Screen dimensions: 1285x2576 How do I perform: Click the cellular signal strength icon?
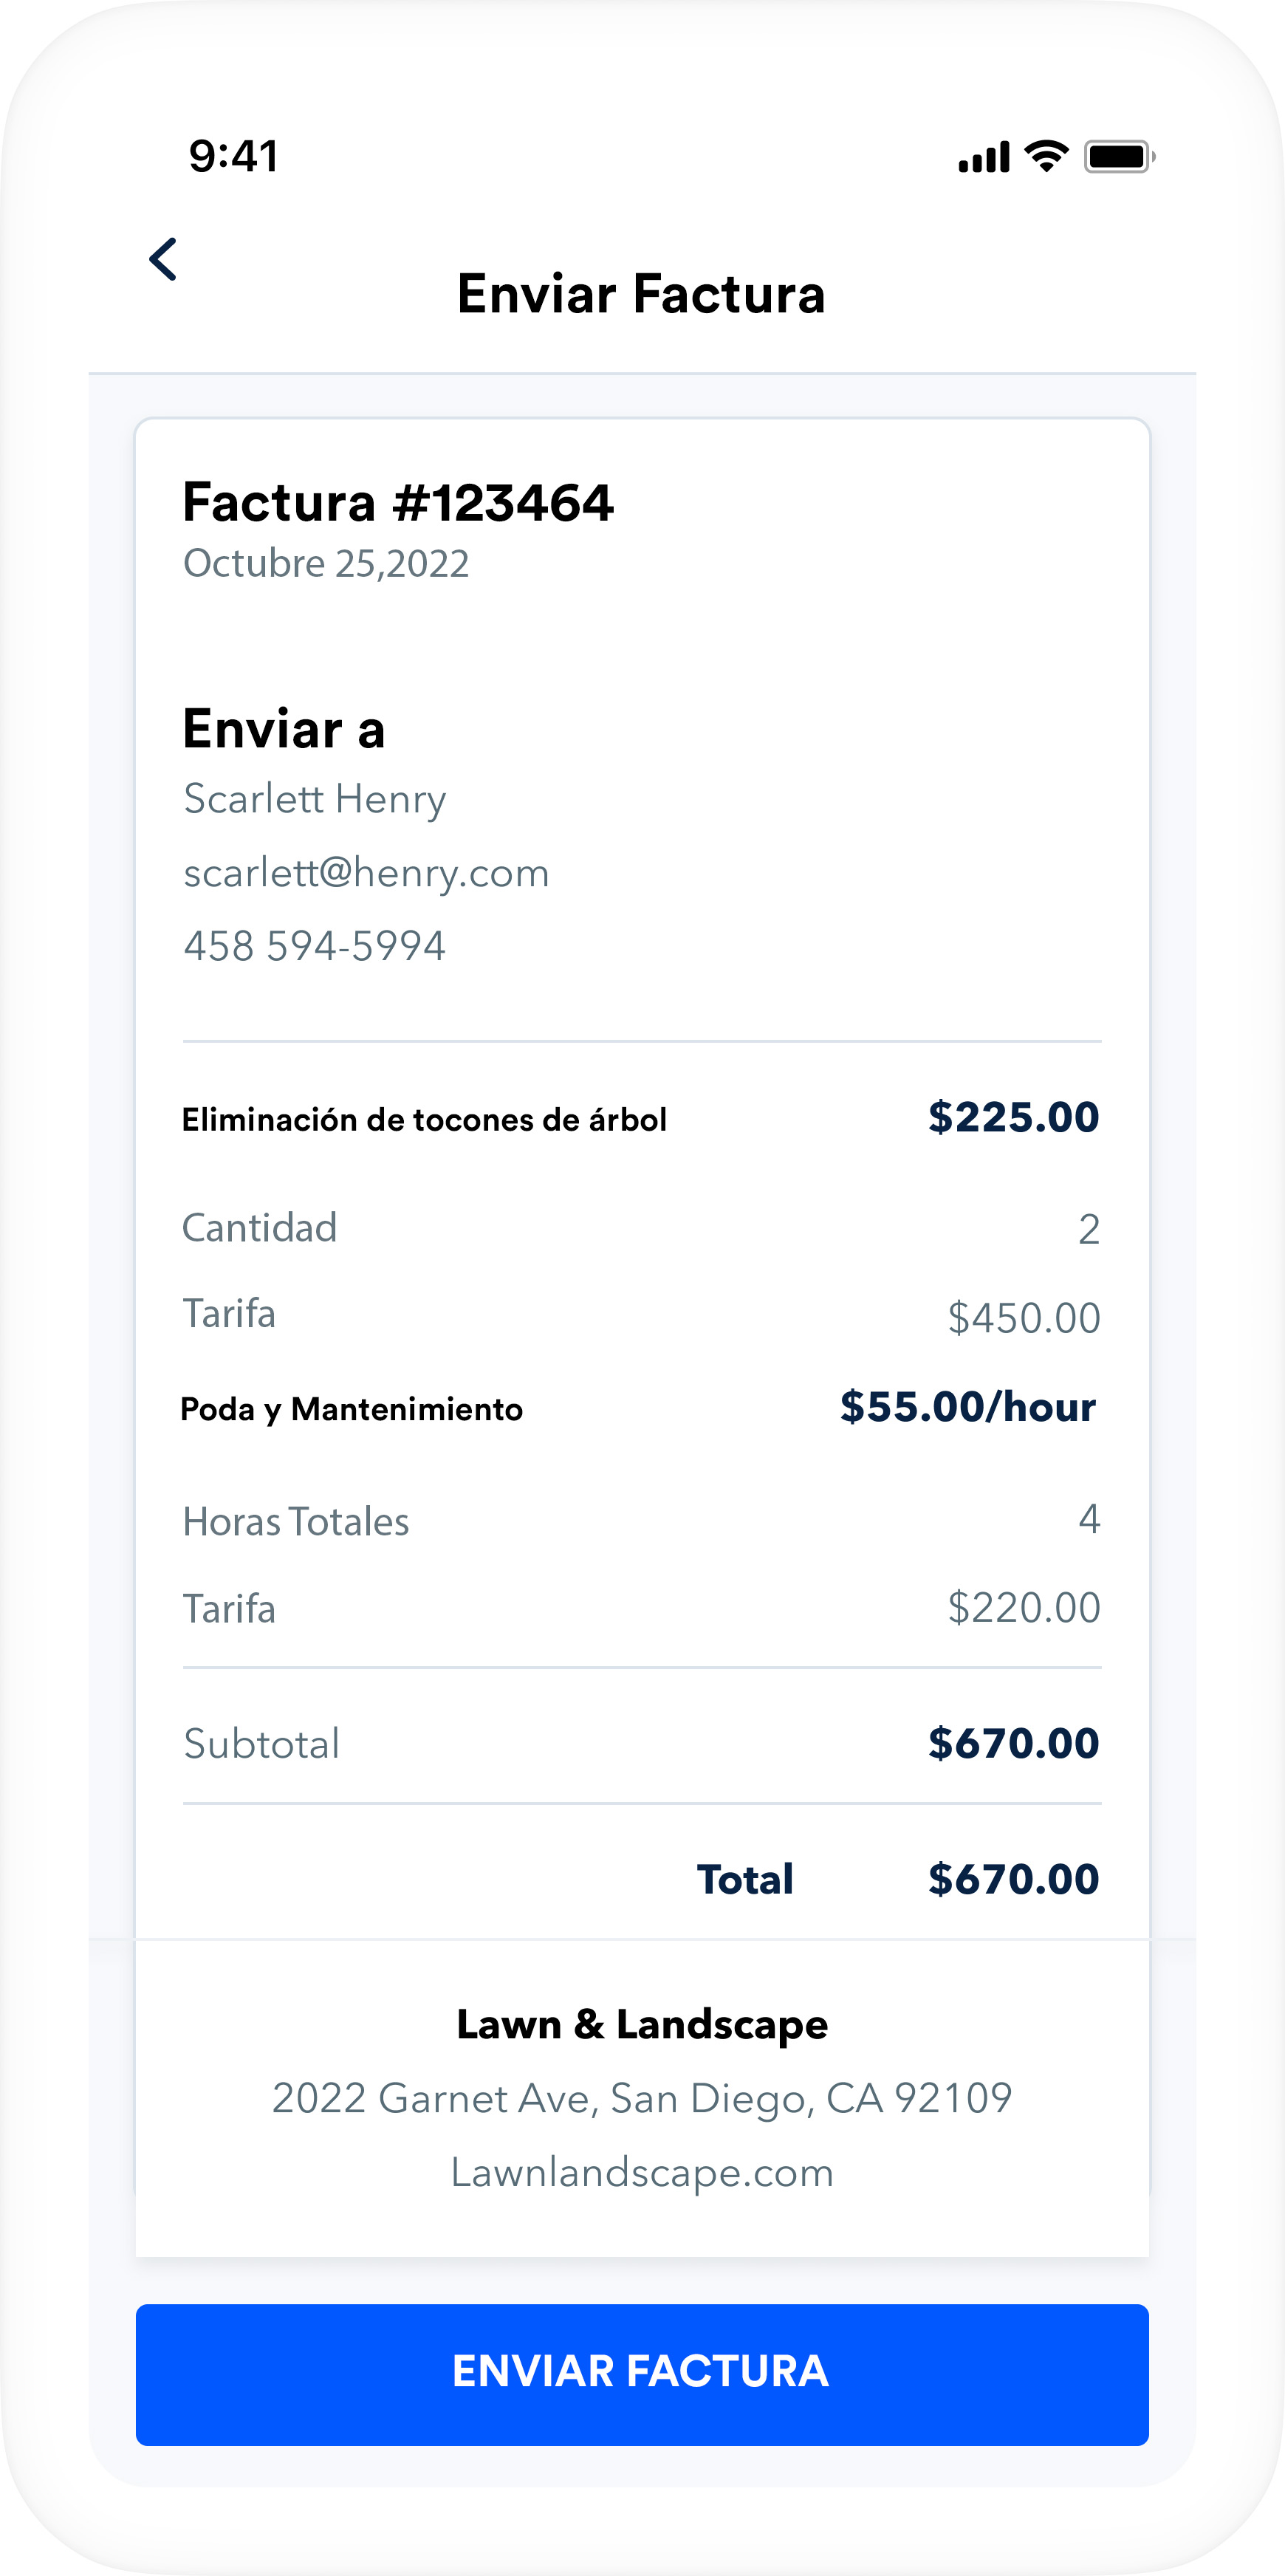pos(983,157)
